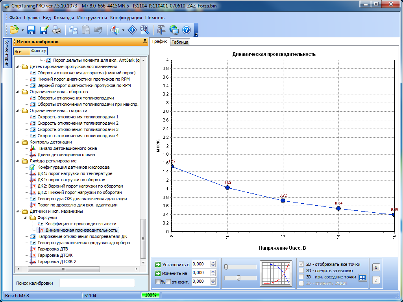Click the curve preview graph button
Image resolution: width=403 pixels, height=302 pixels.
[276, 273]
